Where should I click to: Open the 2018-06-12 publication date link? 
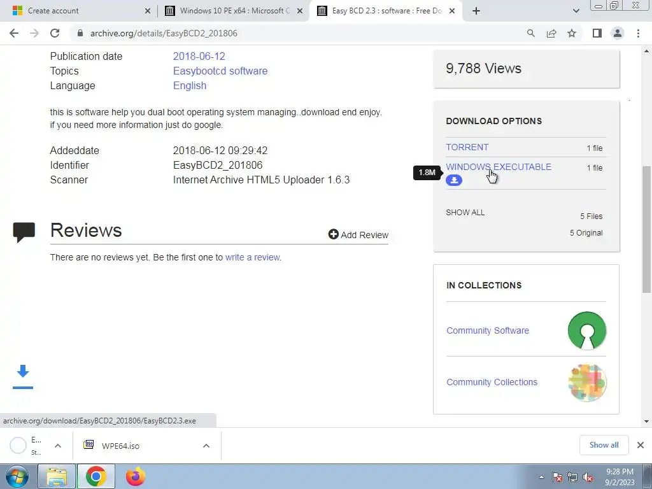(199, 56)
